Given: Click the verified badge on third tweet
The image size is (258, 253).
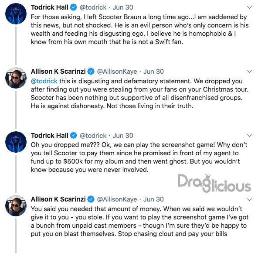Looking at the screenshot, I should (73, 135).
